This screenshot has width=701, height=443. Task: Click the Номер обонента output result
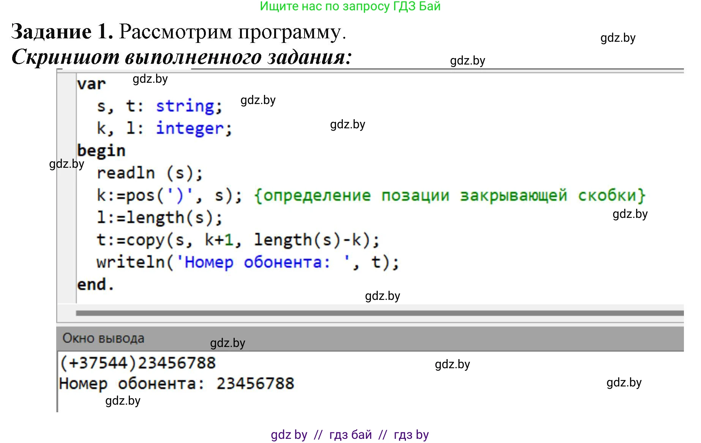pyautogui.click(x=177, y=383)
